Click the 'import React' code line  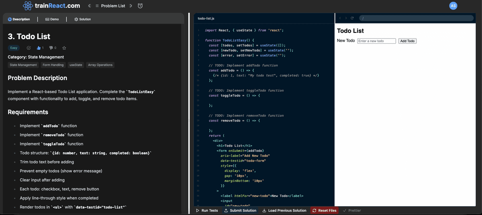pos(244,30)
